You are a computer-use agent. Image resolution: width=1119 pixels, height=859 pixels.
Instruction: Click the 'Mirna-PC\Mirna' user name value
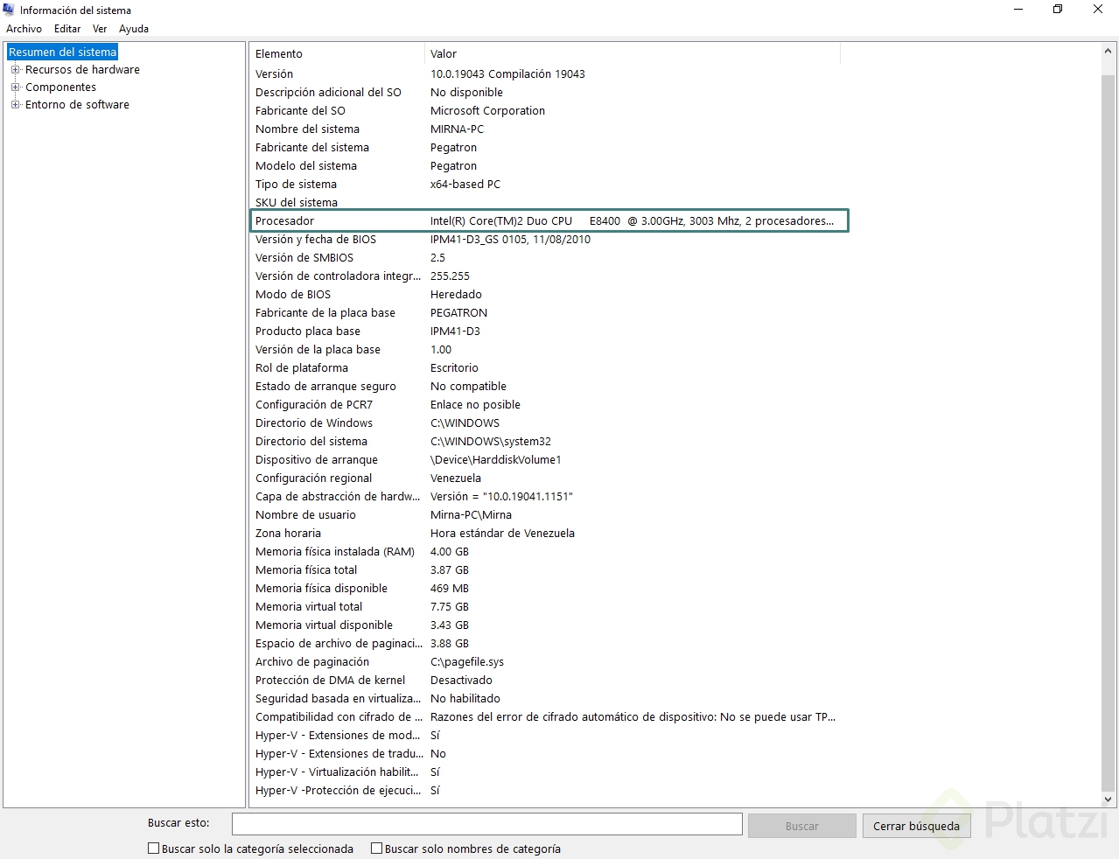(471, 515)
